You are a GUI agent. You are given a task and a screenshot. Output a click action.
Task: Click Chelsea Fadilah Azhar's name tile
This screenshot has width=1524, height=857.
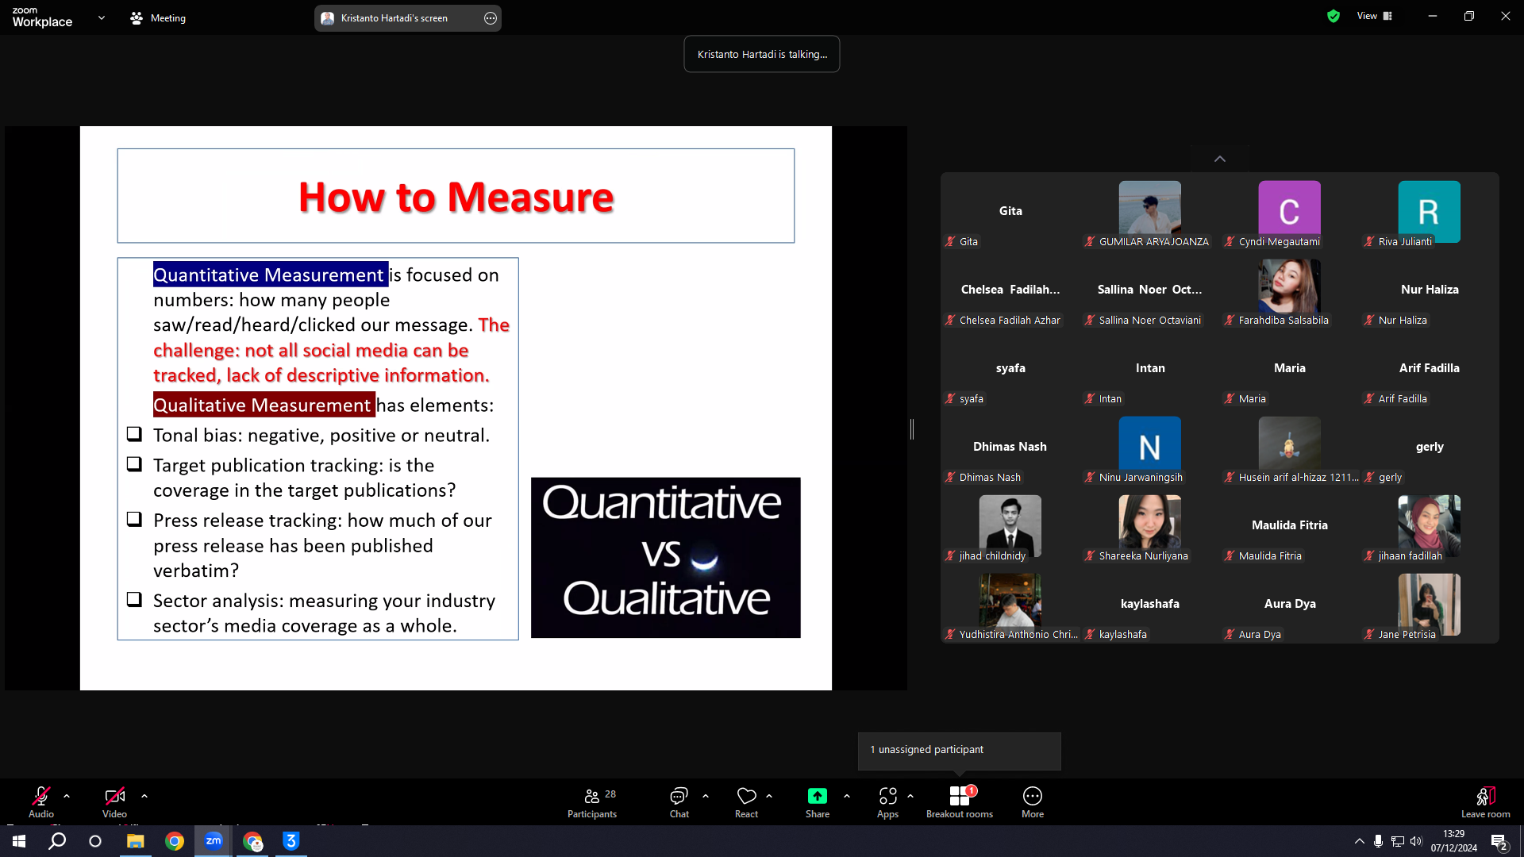tap(1010, 290)
